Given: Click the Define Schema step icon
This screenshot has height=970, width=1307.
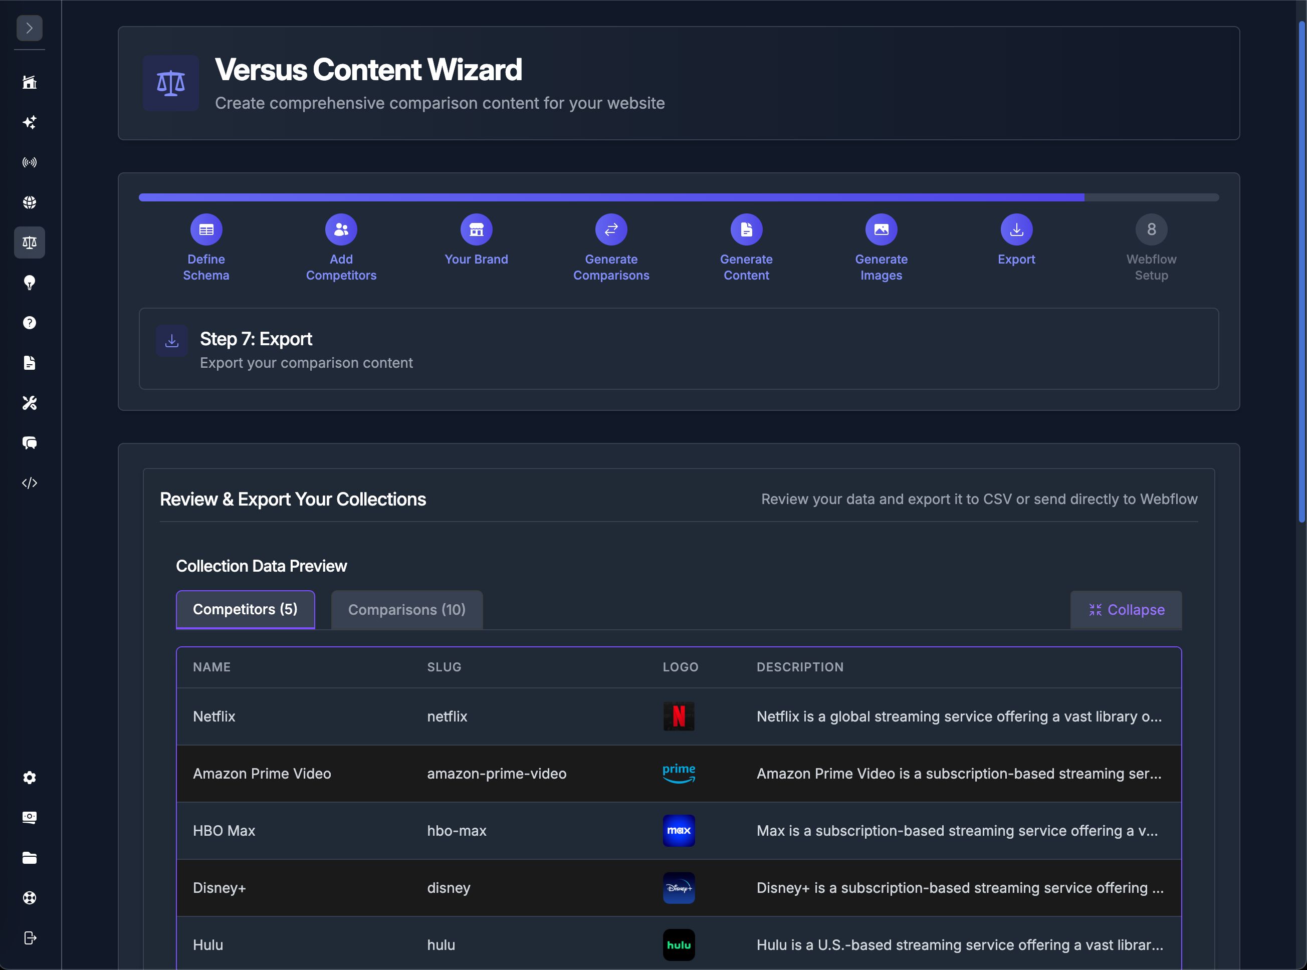Looking at the screenshot, I should pyautogui.click(x=206, y=229).
